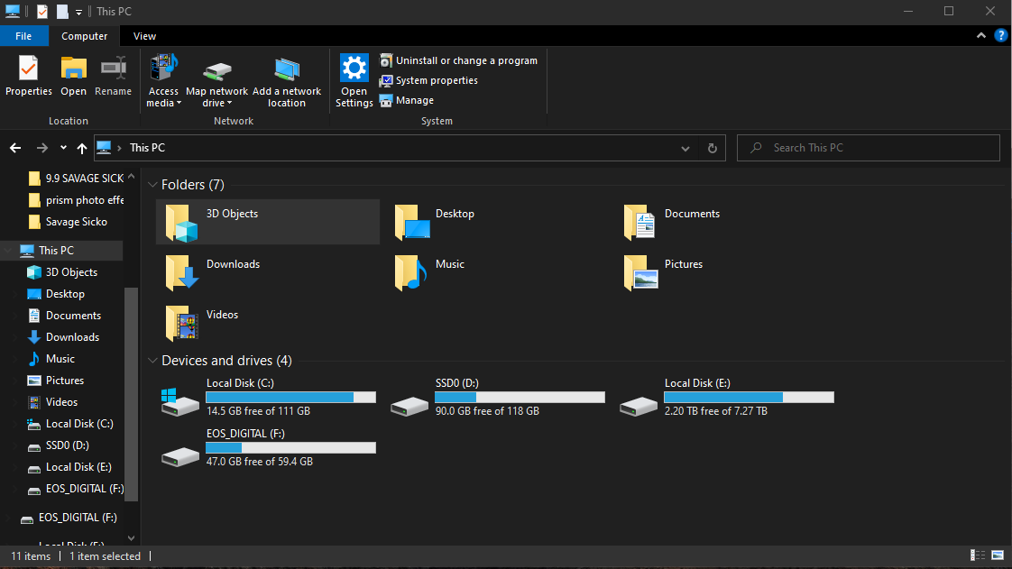This screenshot has width=1012, height=569.
Task: Click Uninstall or change a program
Action: 459,60
